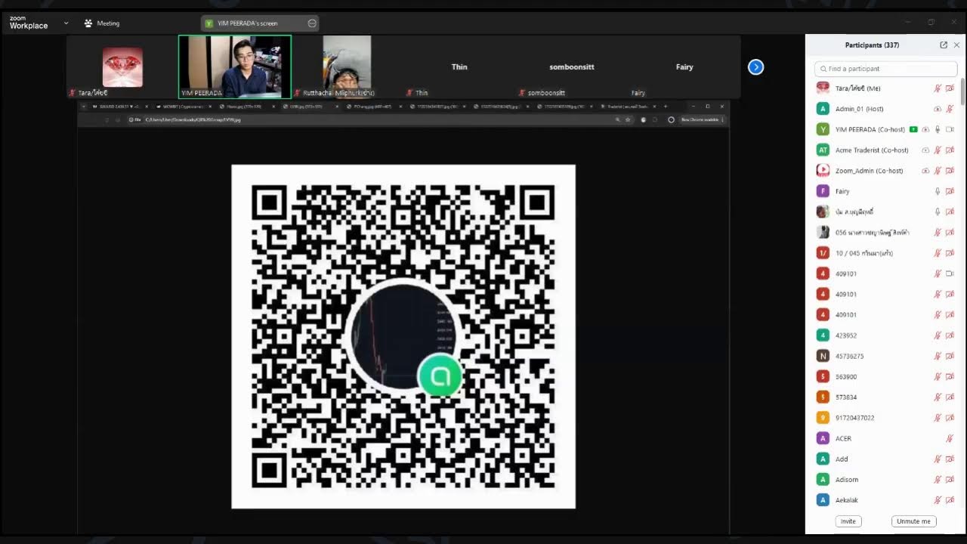This screenshot has height=544, width=967.
Task: Click the camera-off icon for Tara (Me)
Action: point(950,88)
